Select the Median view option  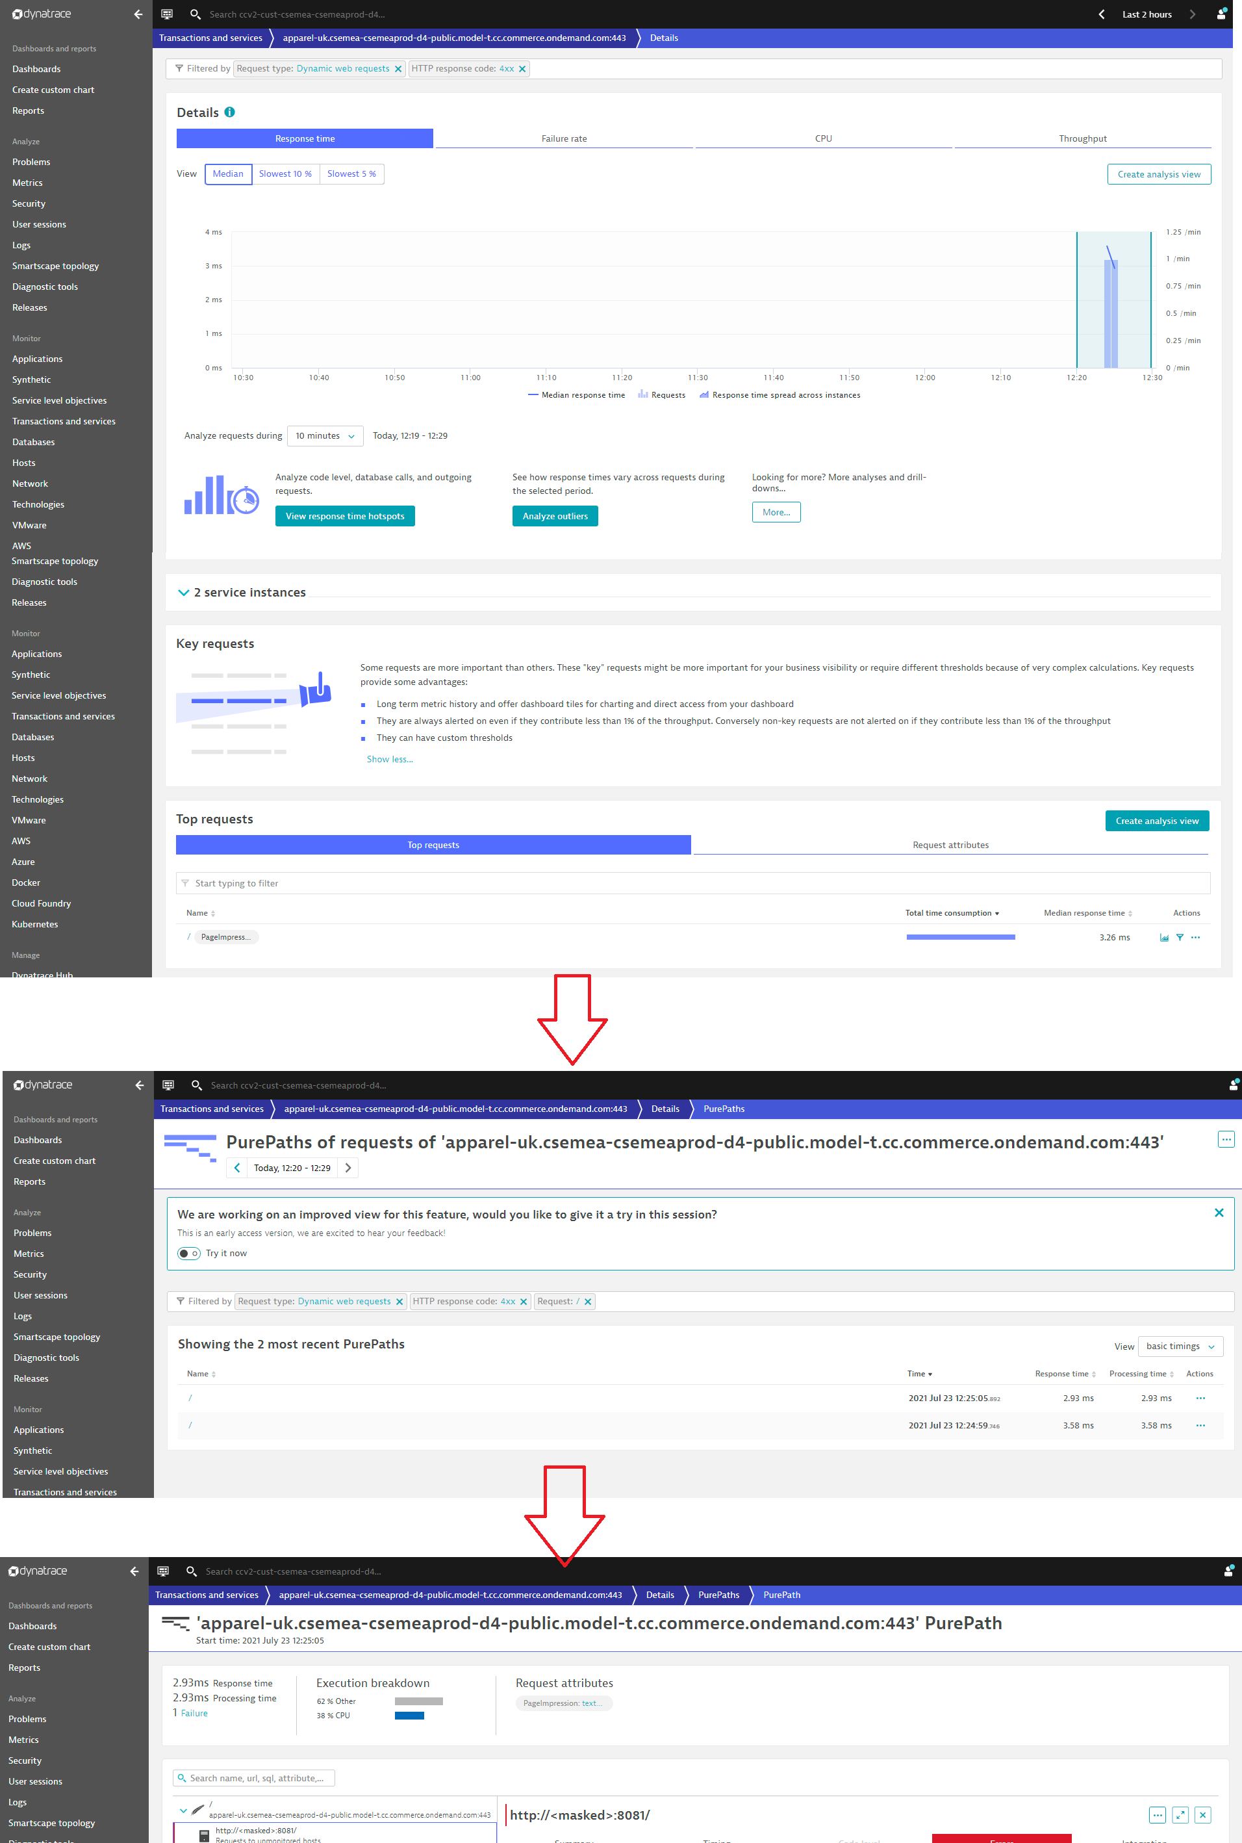[228, 174]
